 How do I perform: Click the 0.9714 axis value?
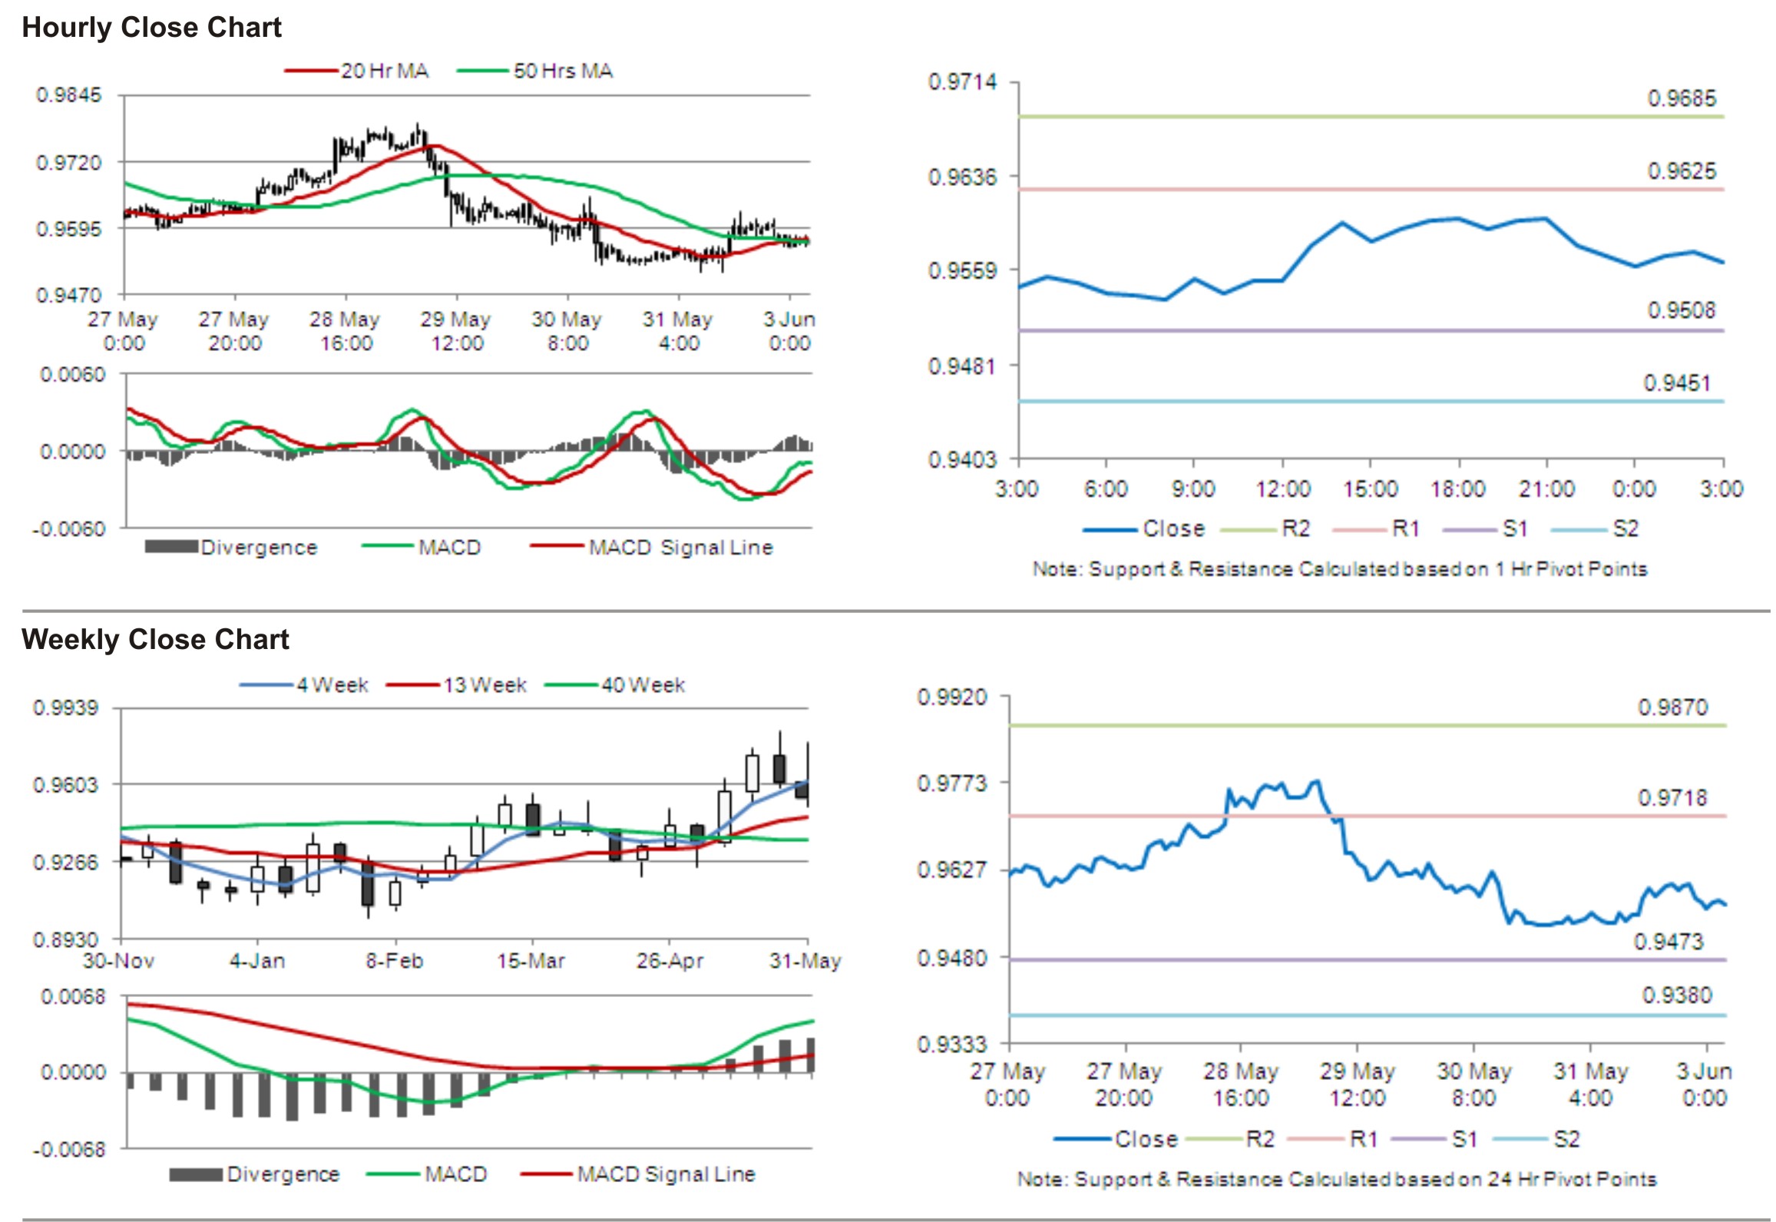coord(962,82)
